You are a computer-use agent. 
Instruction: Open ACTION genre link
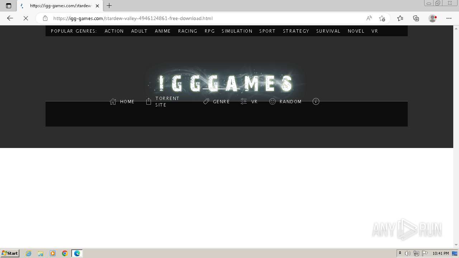pos(114,31)
